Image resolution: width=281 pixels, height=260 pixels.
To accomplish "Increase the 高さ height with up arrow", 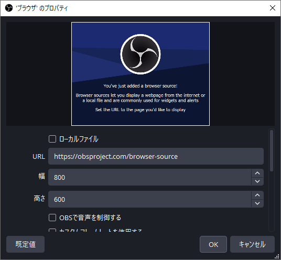I will (257, 195).
